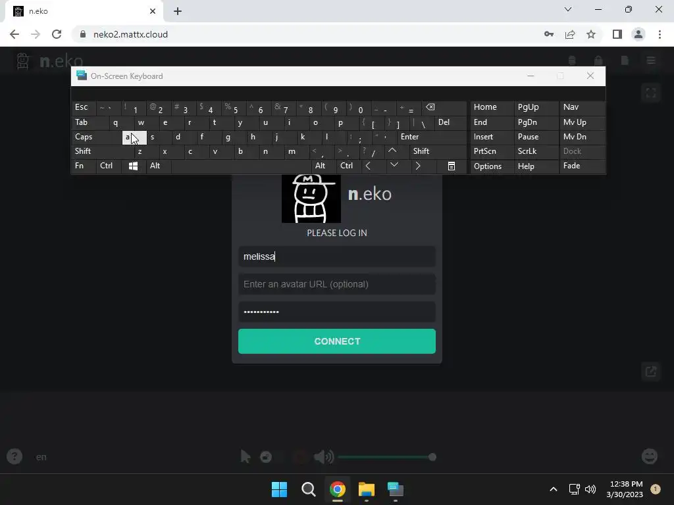674x505 pixels.
Task: Click the letter a key
Action: [x=134, y=137]
